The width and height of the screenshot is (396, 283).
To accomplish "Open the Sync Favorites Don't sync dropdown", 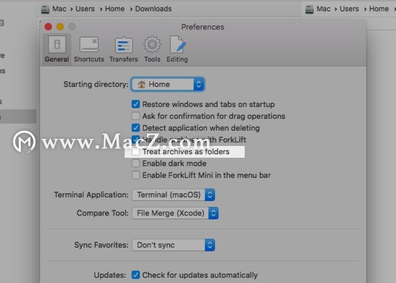I will tap(174, 245).
